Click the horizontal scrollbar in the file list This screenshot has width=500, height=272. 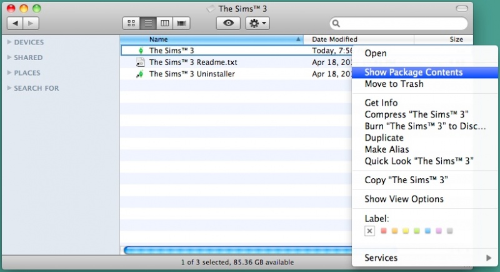coord(238,250)
